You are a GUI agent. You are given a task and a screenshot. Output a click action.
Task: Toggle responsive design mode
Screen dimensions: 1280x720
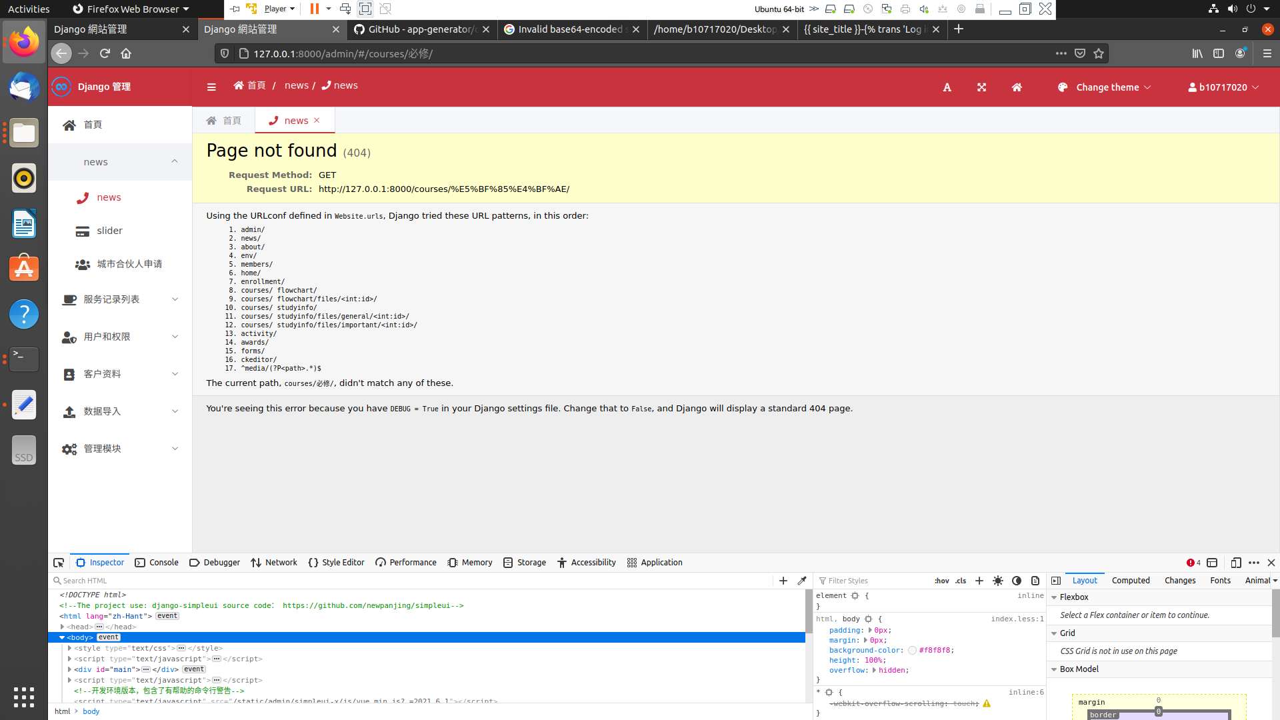tap(1237, 563)
